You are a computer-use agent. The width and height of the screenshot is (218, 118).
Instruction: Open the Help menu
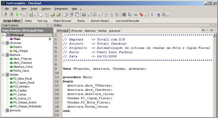75,9
